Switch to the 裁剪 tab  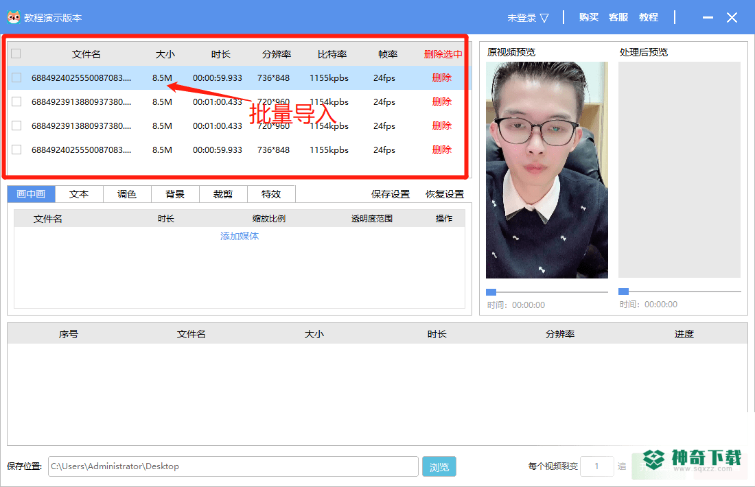[x=224, y=194]
